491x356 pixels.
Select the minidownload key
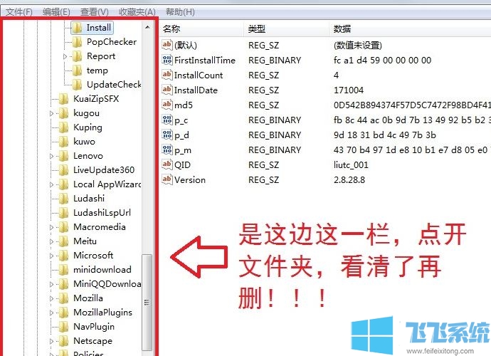(x=102, y=270)
